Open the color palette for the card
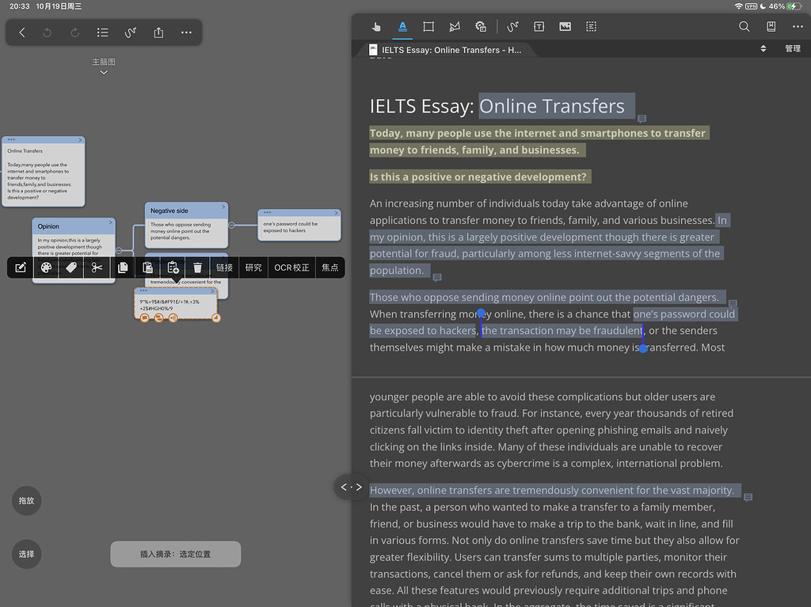The height and width of the screenshot is (607, 811). (x=46, y=267)
